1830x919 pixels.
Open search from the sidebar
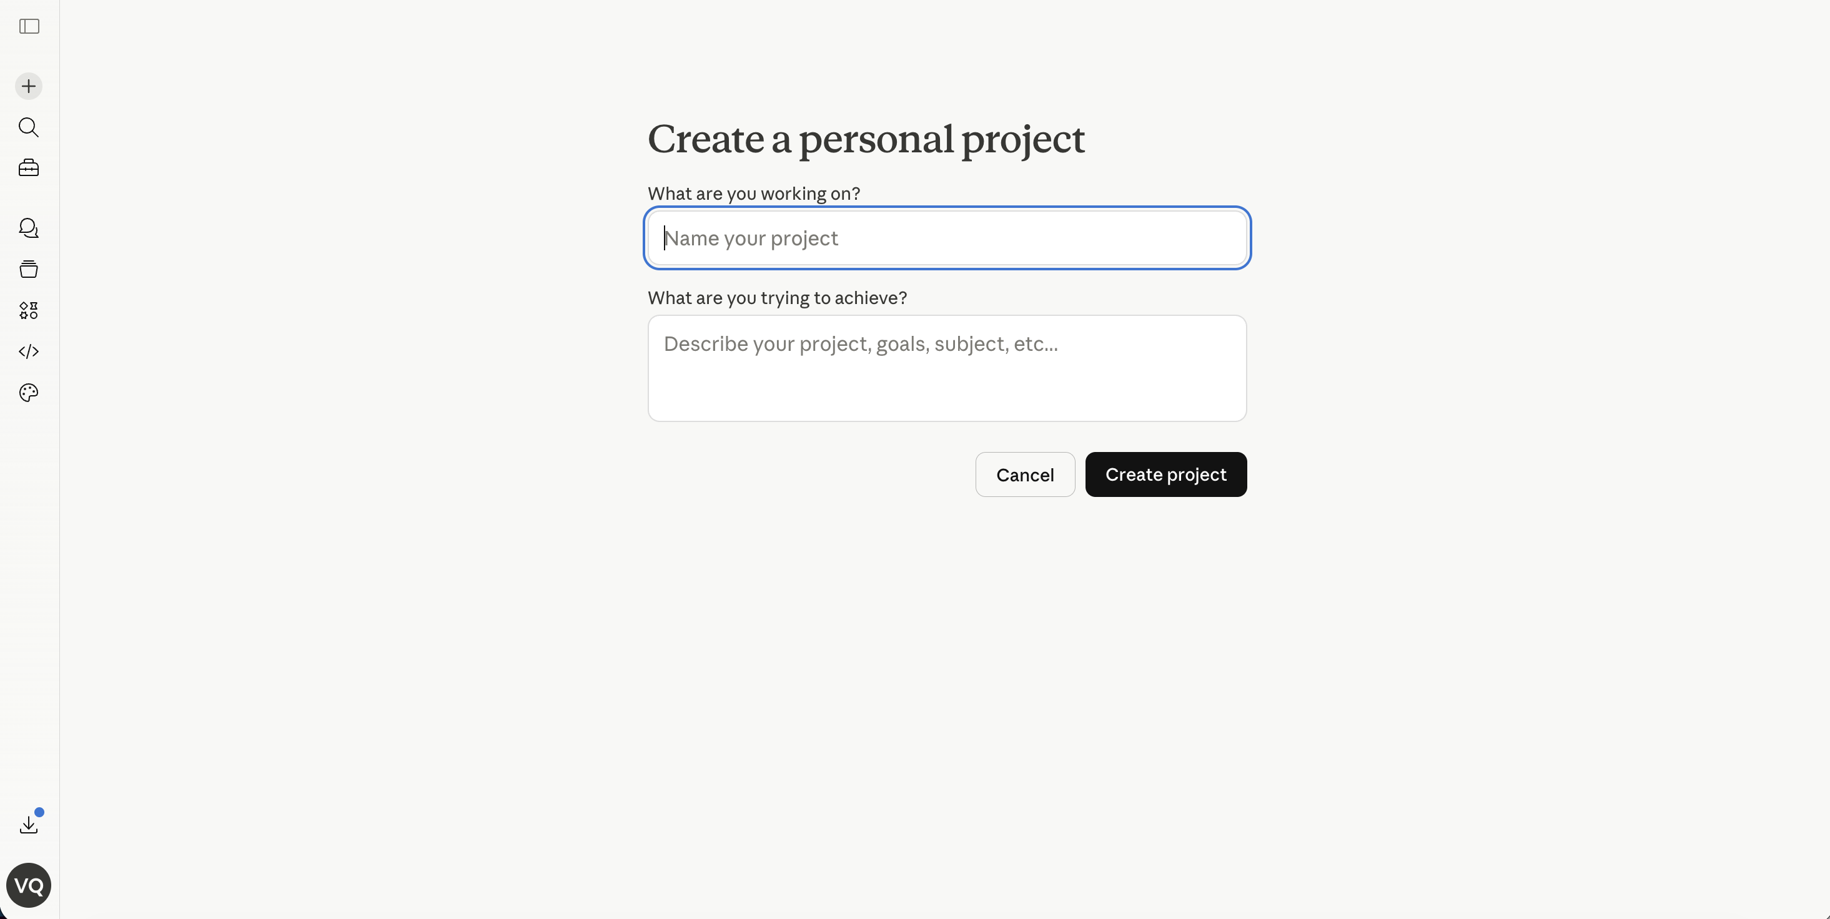coord(28,127)
